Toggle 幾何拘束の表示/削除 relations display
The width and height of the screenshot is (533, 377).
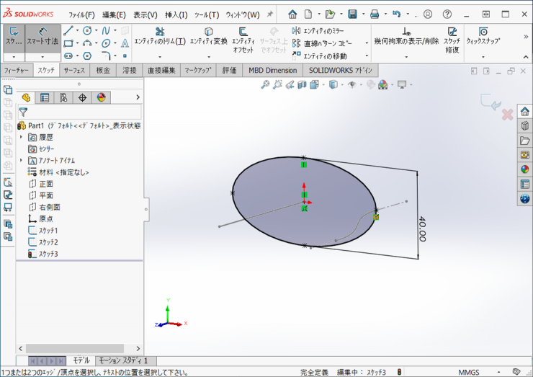click(x=406, y=37)
